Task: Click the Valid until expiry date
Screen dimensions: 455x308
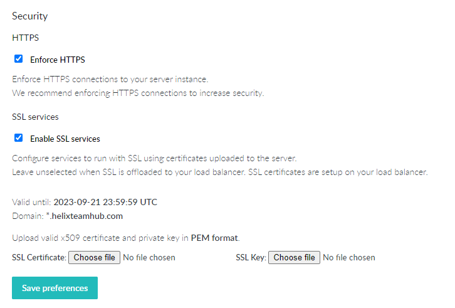Action: (105, 202)
